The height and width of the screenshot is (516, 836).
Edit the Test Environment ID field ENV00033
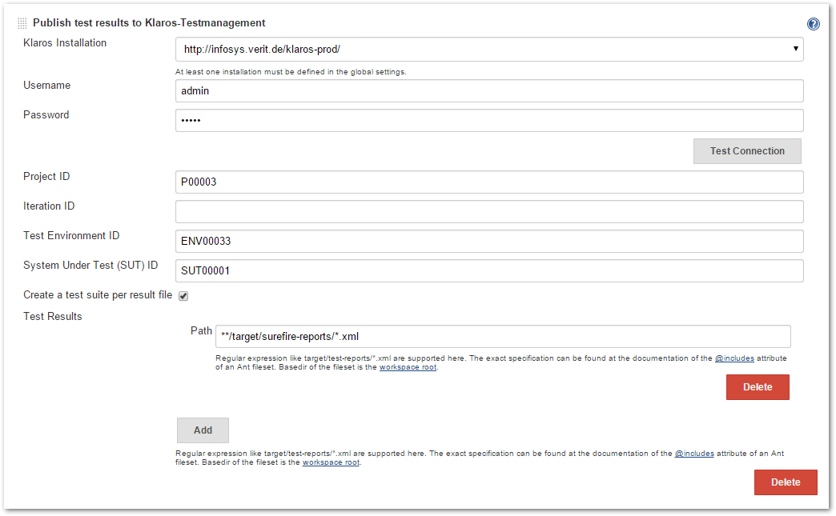tap(489, 242)
